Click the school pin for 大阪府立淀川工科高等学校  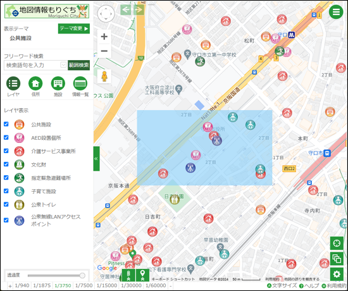click(x=178, y=89)
